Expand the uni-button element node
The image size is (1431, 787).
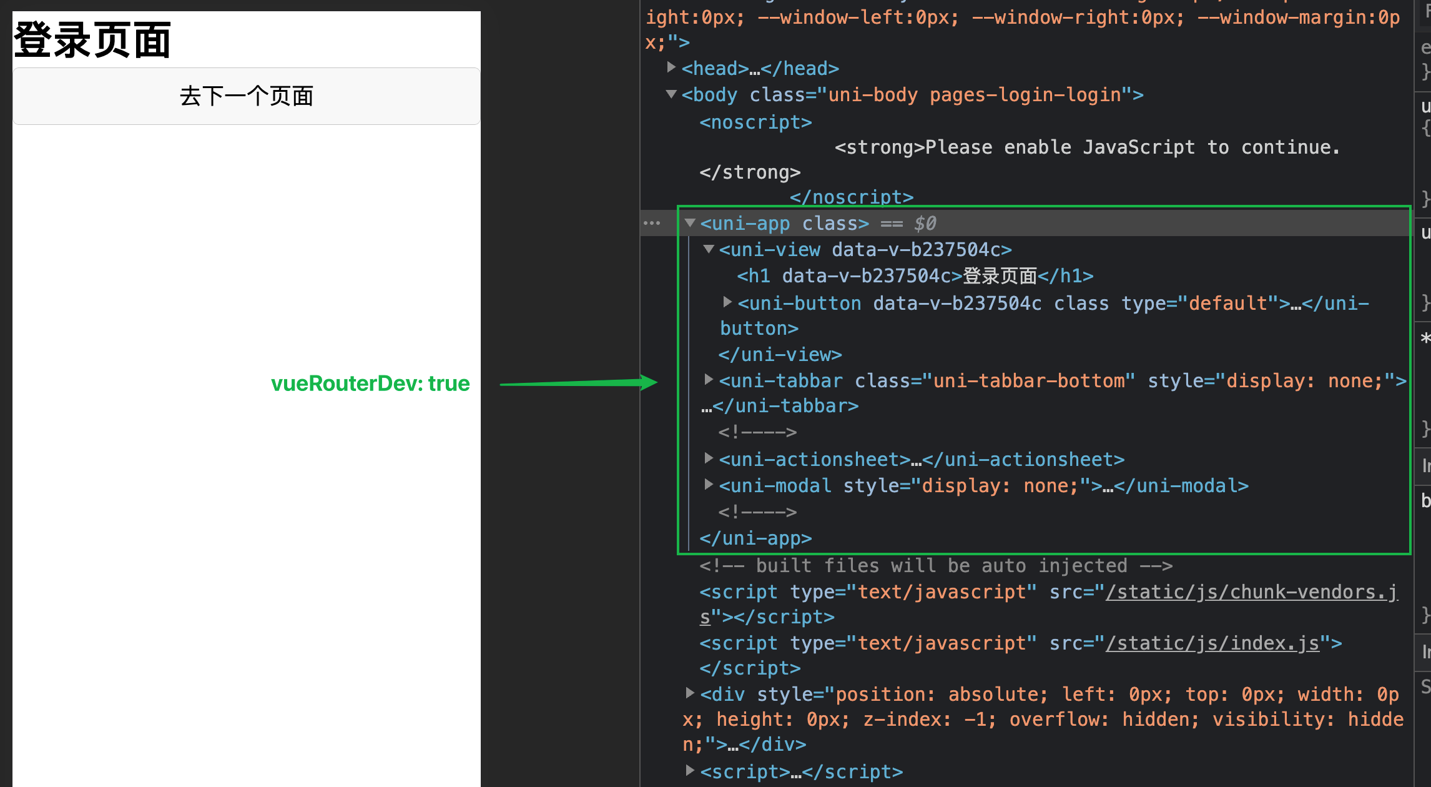click(x=727, y=302)
